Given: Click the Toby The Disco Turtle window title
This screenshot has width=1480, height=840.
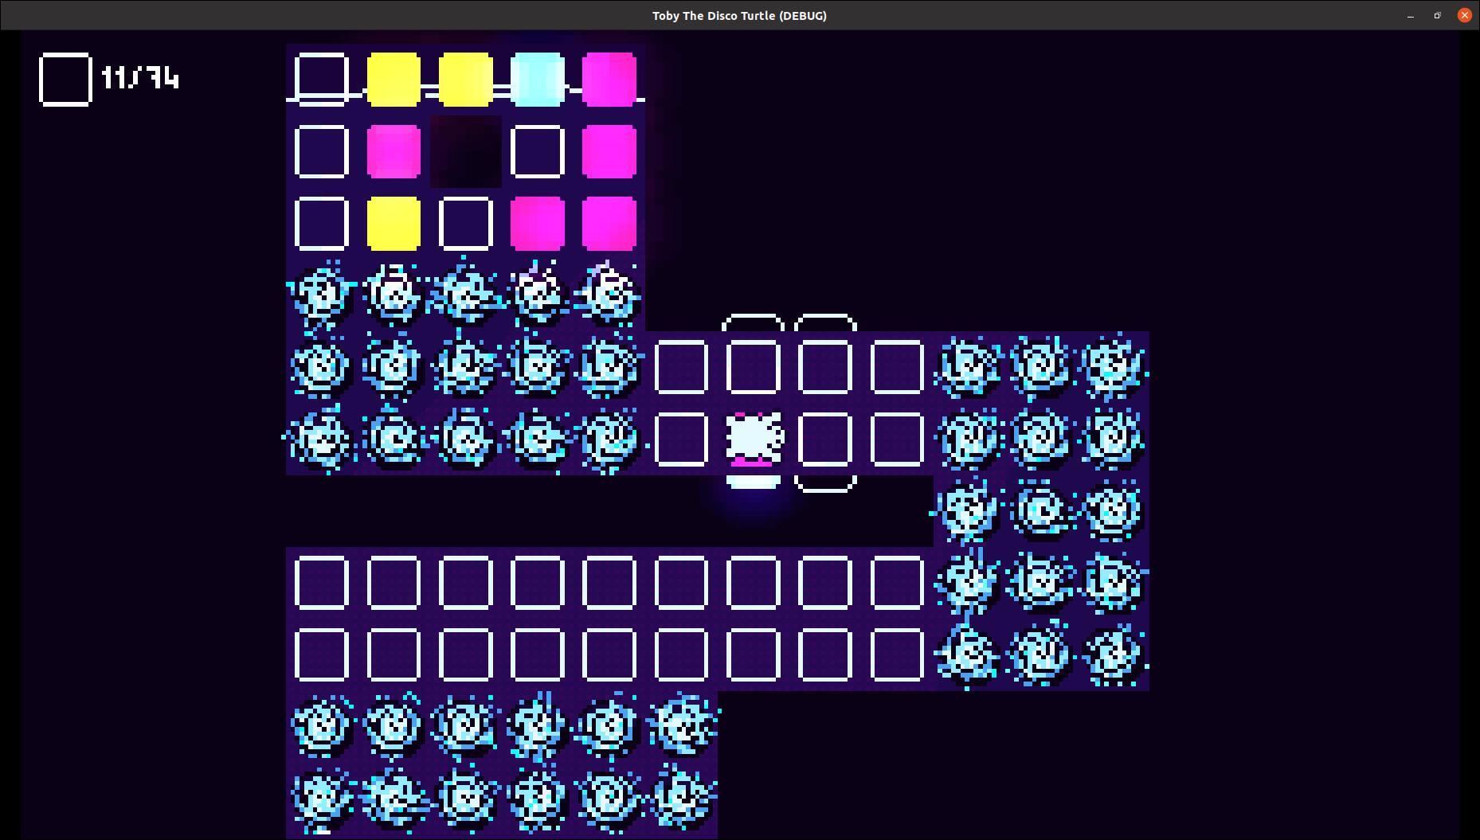Looking at the screenshot, I should tap(739, 16).
